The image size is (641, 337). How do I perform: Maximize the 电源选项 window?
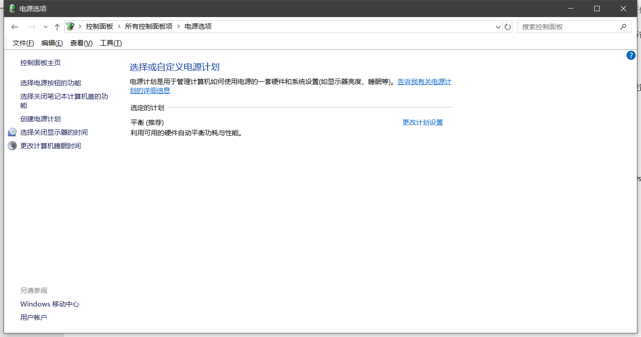tap(597, 9)
